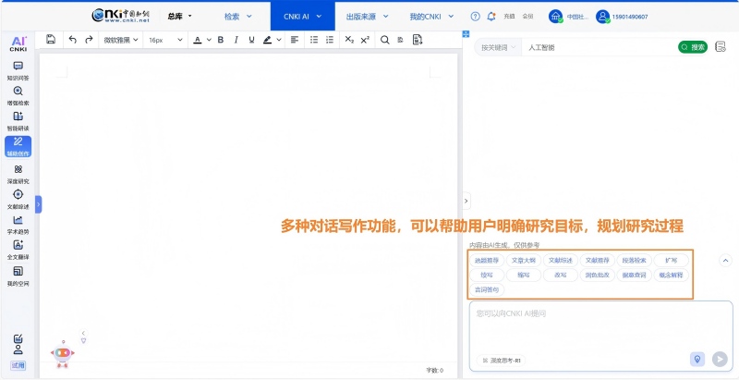Screen dimensions: 739x380
Task: Click the save document icon
Action: [51, 40]
